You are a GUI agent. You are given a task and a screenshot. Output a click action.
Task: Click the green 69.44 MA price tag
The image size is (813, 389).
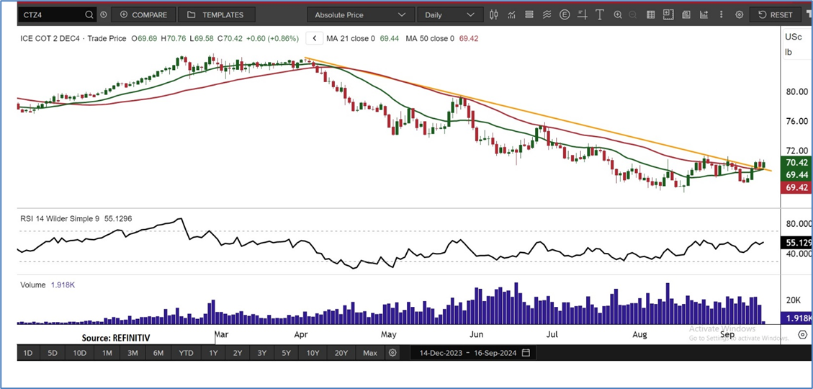tap(796, 175)
